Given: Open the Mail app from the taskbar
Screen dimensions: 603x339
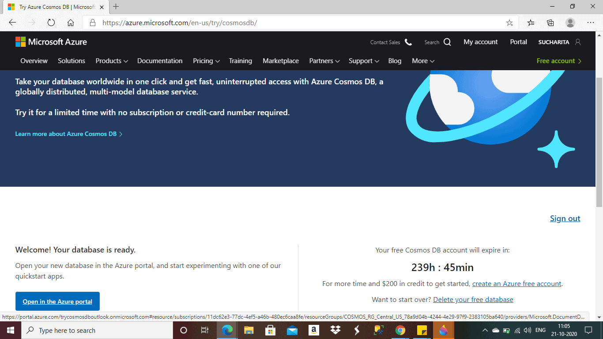Looking at the screenshot, I should pos(292,330).
